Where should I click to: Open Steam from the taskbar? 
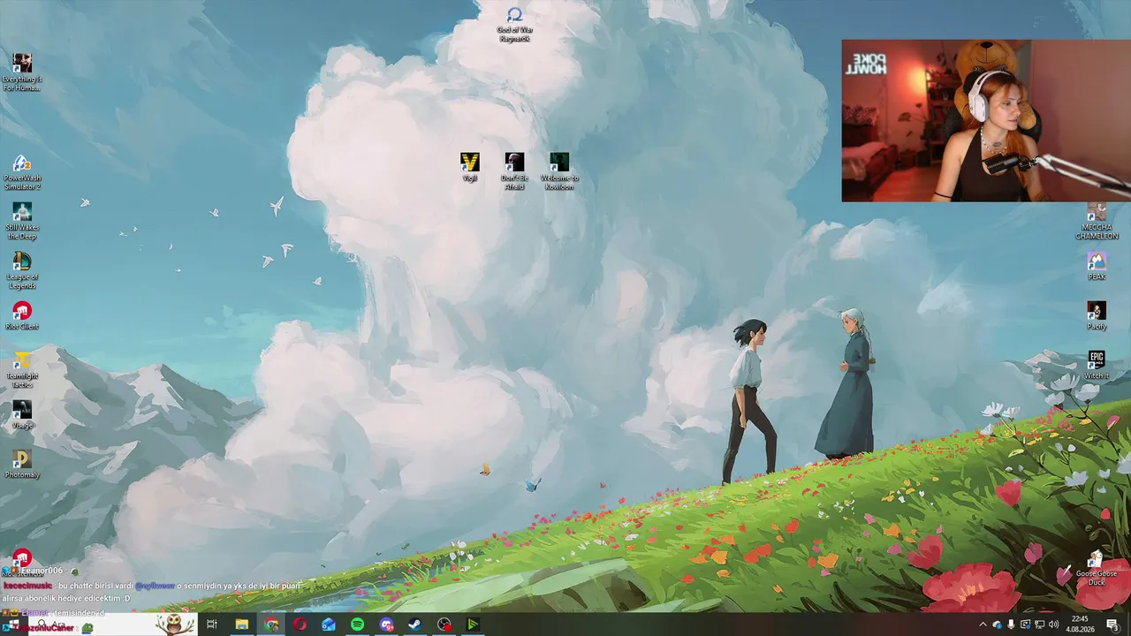(x=414, y=625)
